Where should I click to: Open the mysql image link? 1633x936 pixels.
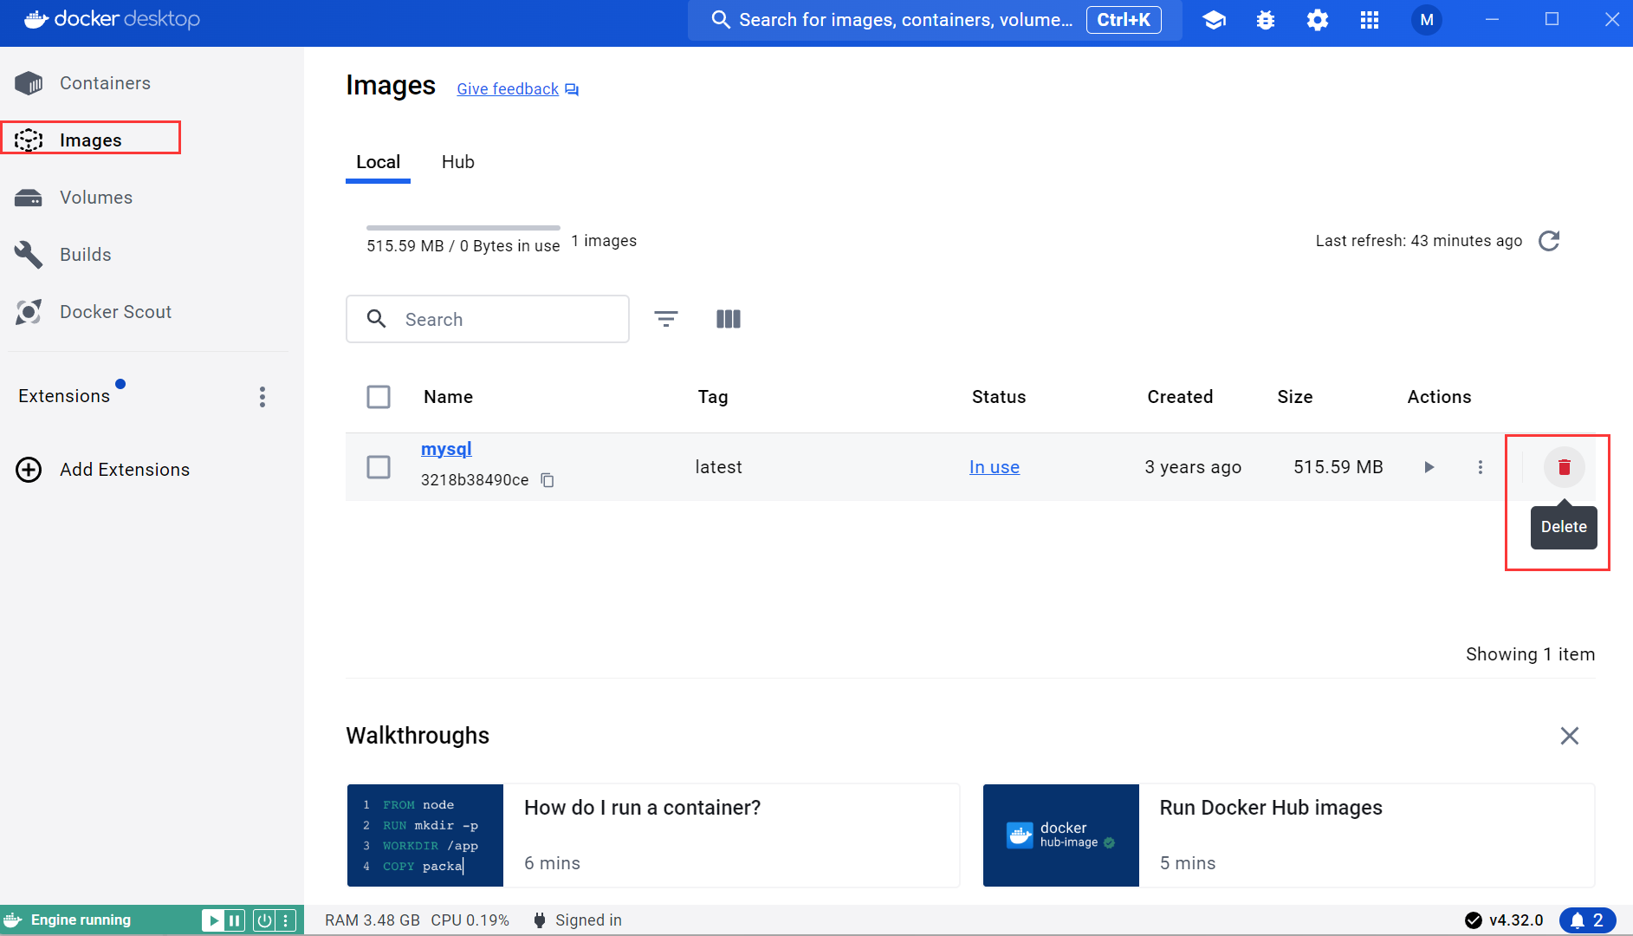click(446, 449)
